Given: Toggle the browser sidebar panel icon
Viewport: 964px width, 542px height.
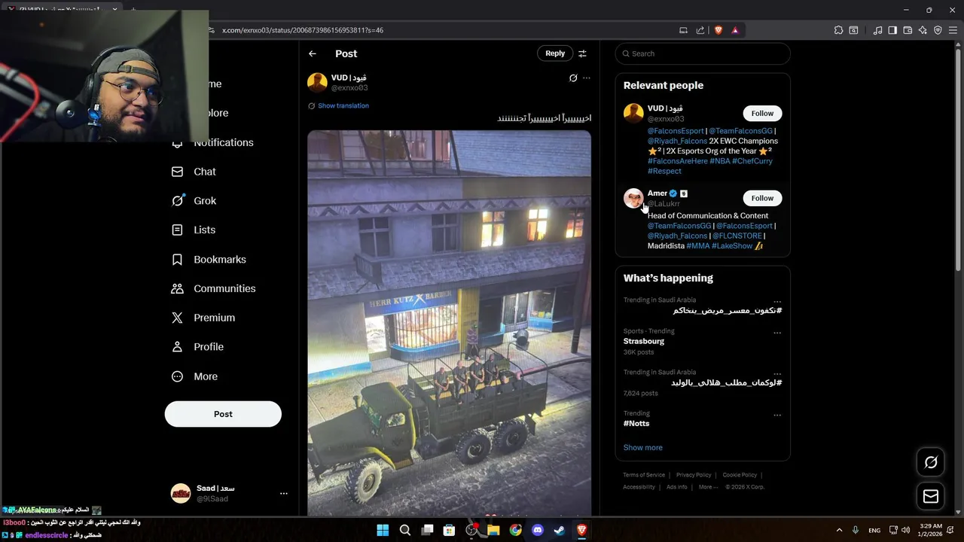Looking at the screenshot, I should [892, 30].
